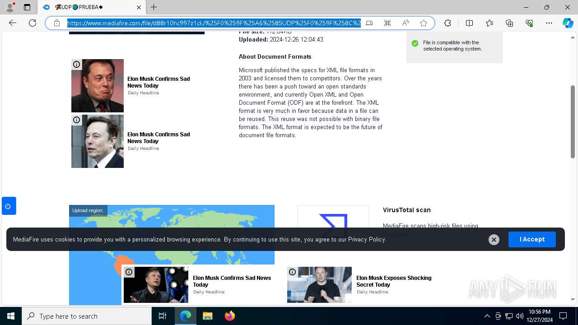Open second Elon Musk ad thumbnail in sidebar
The image size is (578, 325).
pyautogui.click(x=98, y=141)
